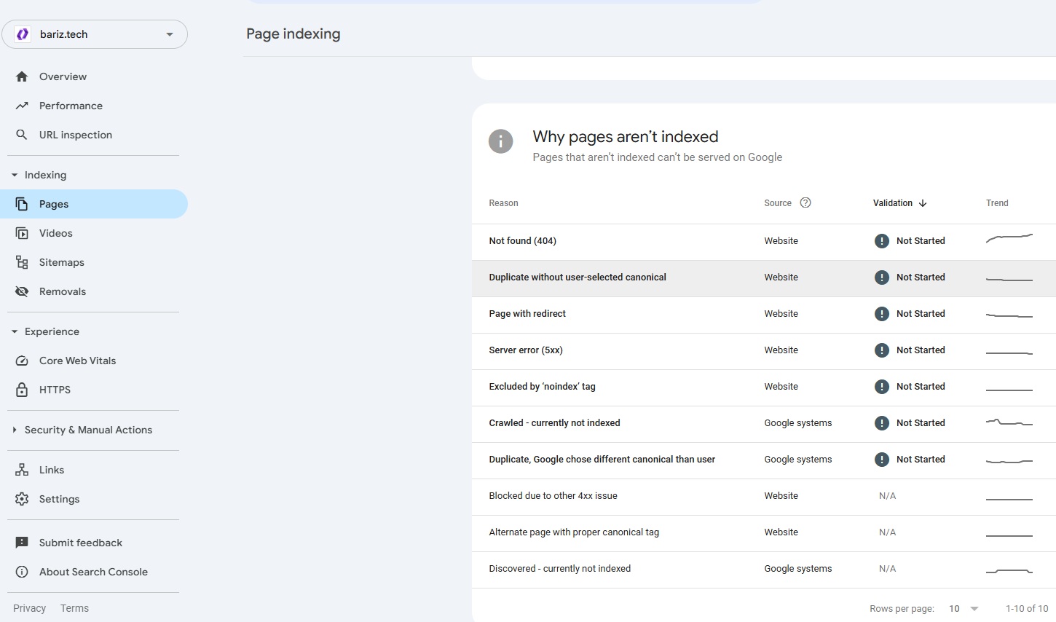Image resolution: width=1056 pixels, height=622 pixels.
Task: Click the info icon beside Why pages aren't indexed
Action: 500,141
